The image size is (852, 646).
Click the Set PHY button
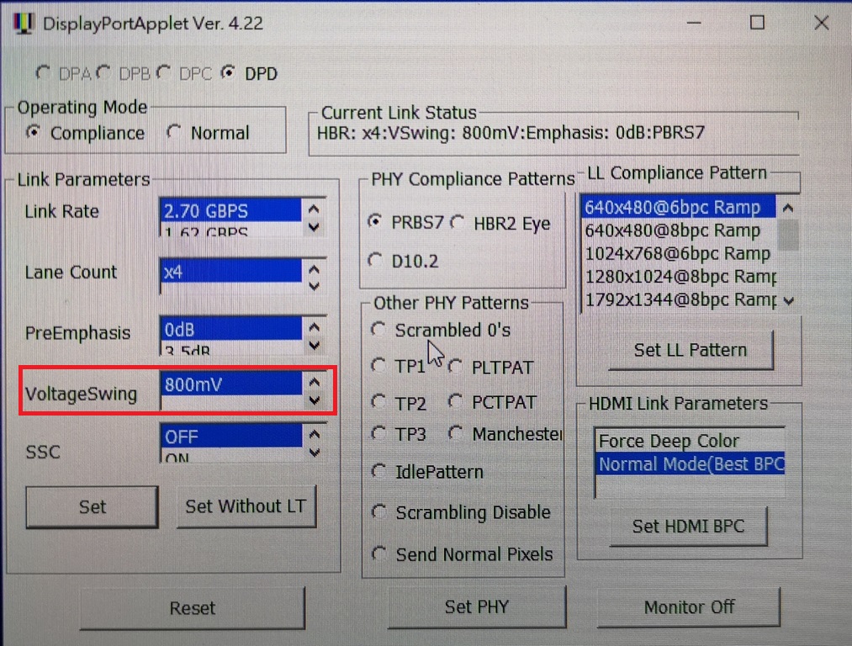point(477,606)
